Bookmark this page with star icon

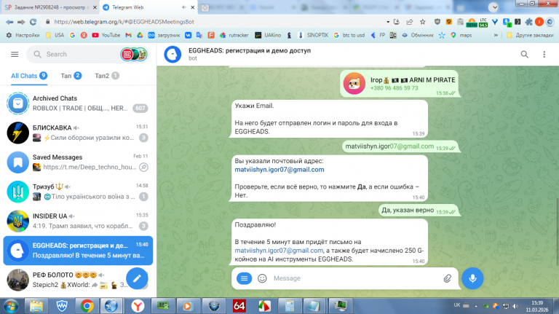[x=423, y=22]
